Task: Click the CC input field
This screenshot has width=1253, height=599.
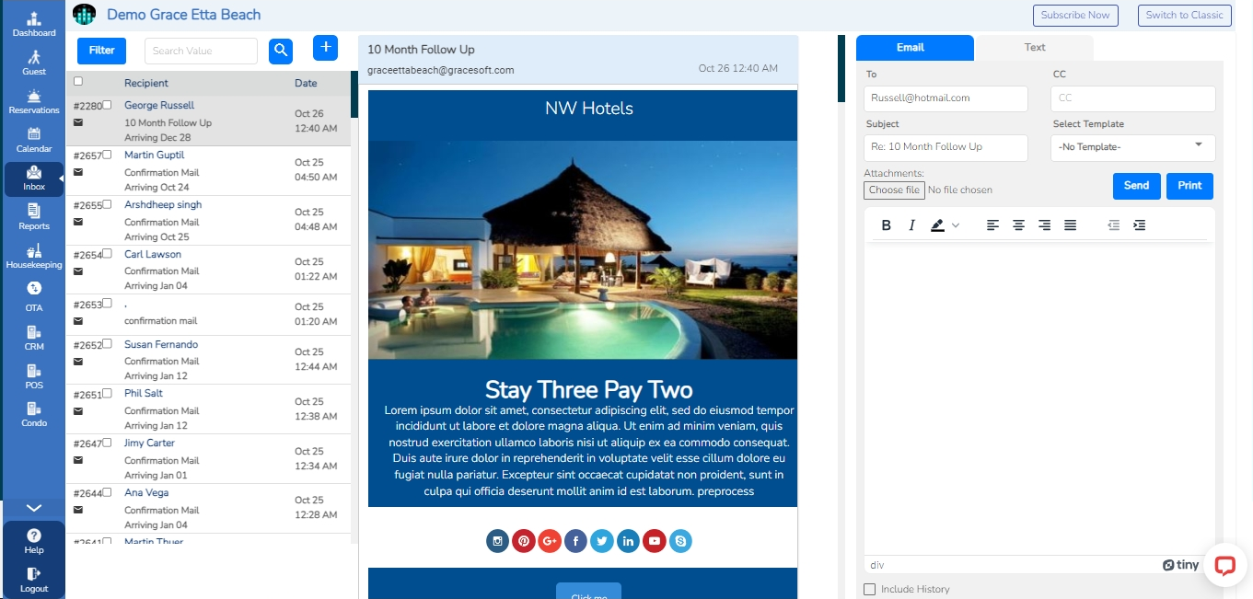Action: (1132, 98)
